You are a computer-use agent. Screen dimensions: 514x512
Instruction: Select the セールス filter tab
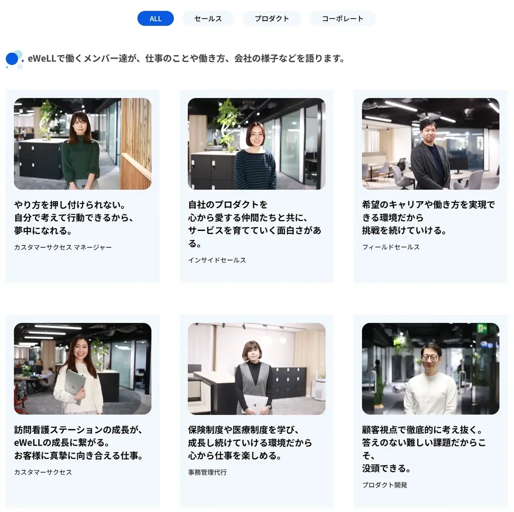tap(208, 18)
